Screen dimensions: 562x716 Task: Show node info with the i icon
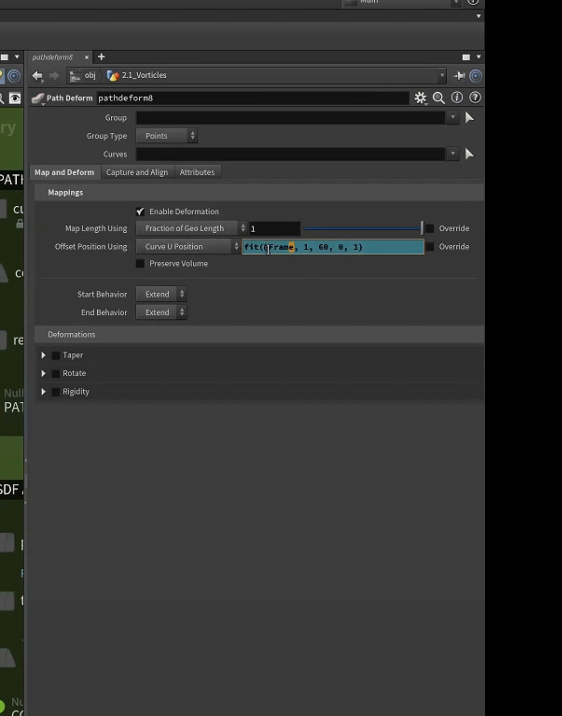pyautogui.click(x=457, y=97)
